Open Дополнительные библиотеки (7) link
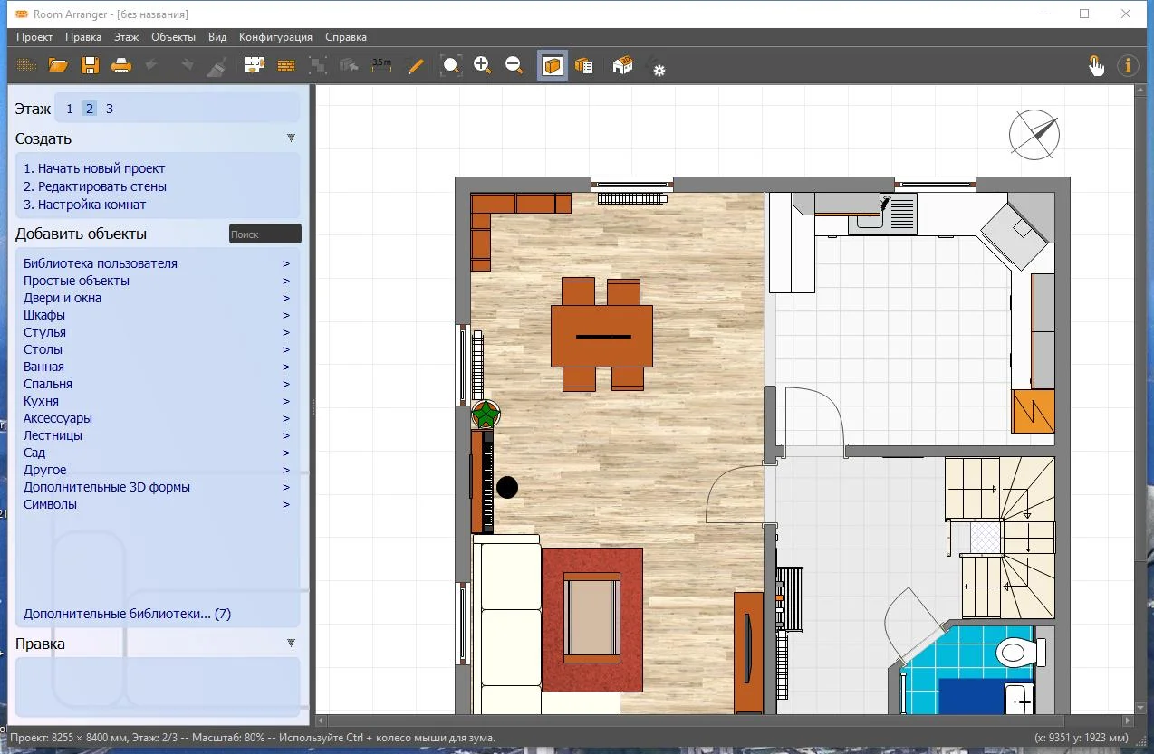The width and height of the screenshot is (1154, 754). point(127,614)
